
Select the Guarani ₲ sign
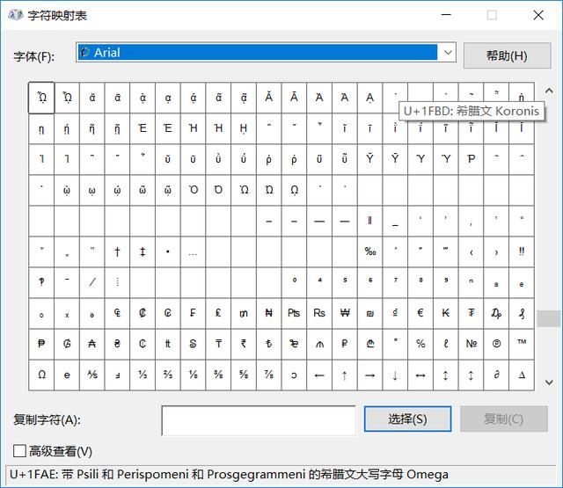pos(67,344)
